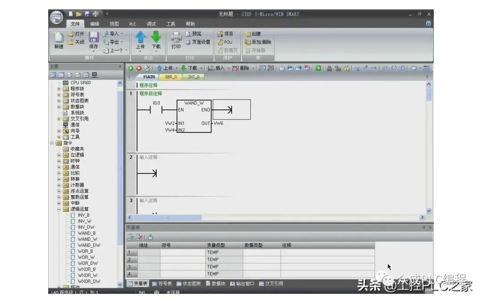Image resolution: width=482 pixels, height=301 pixels.
Task: Insert a coil using toolbar coil icon
Action: 394,68
